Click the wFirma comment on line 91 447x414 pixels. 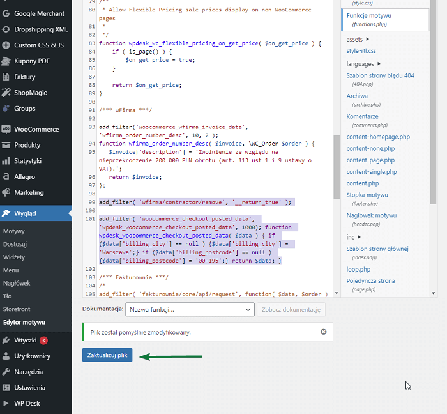click(x=125, y=110)
